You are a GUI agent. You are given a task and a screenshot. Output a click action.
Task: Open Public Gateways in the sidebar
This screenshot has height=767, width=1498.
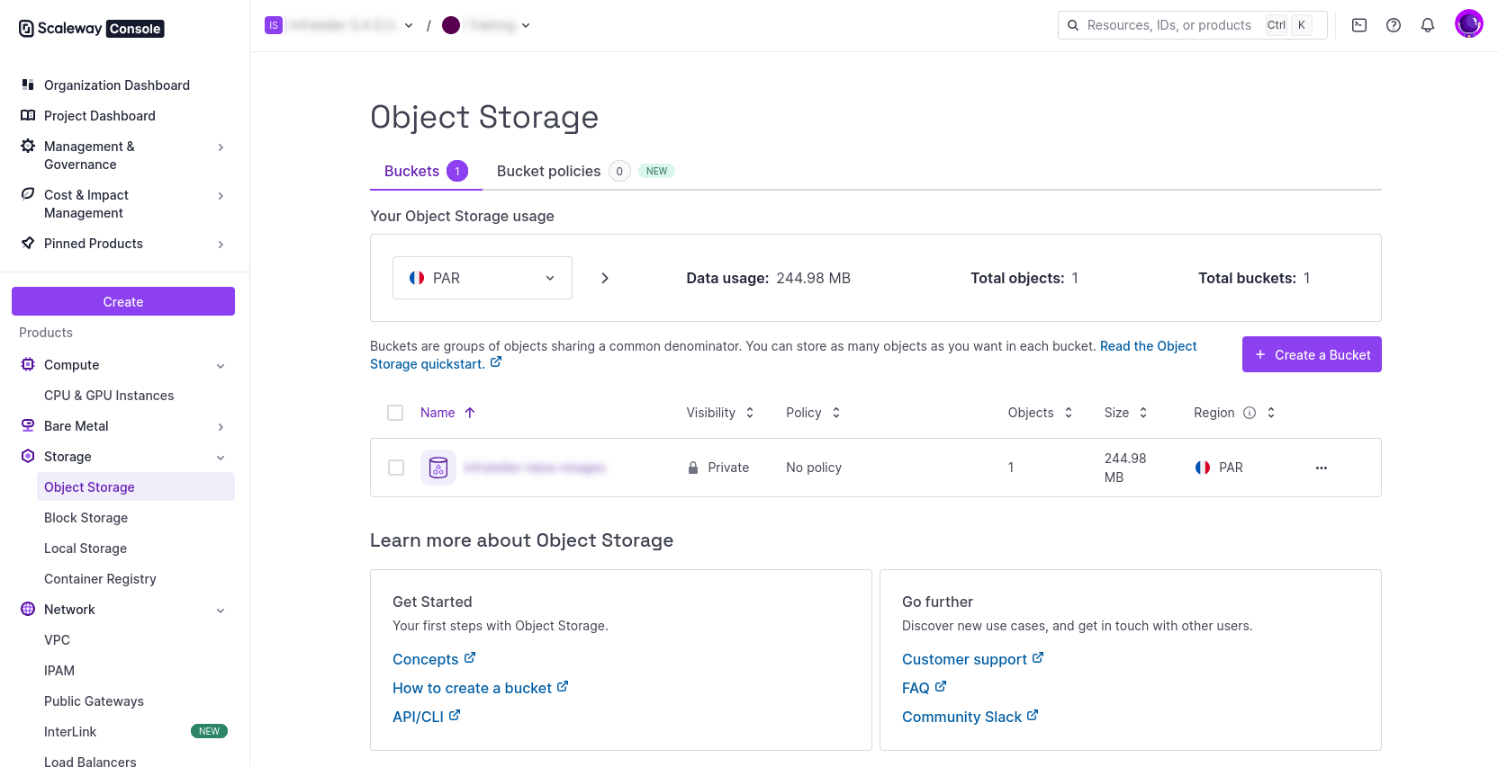click(x=94, y=700)
